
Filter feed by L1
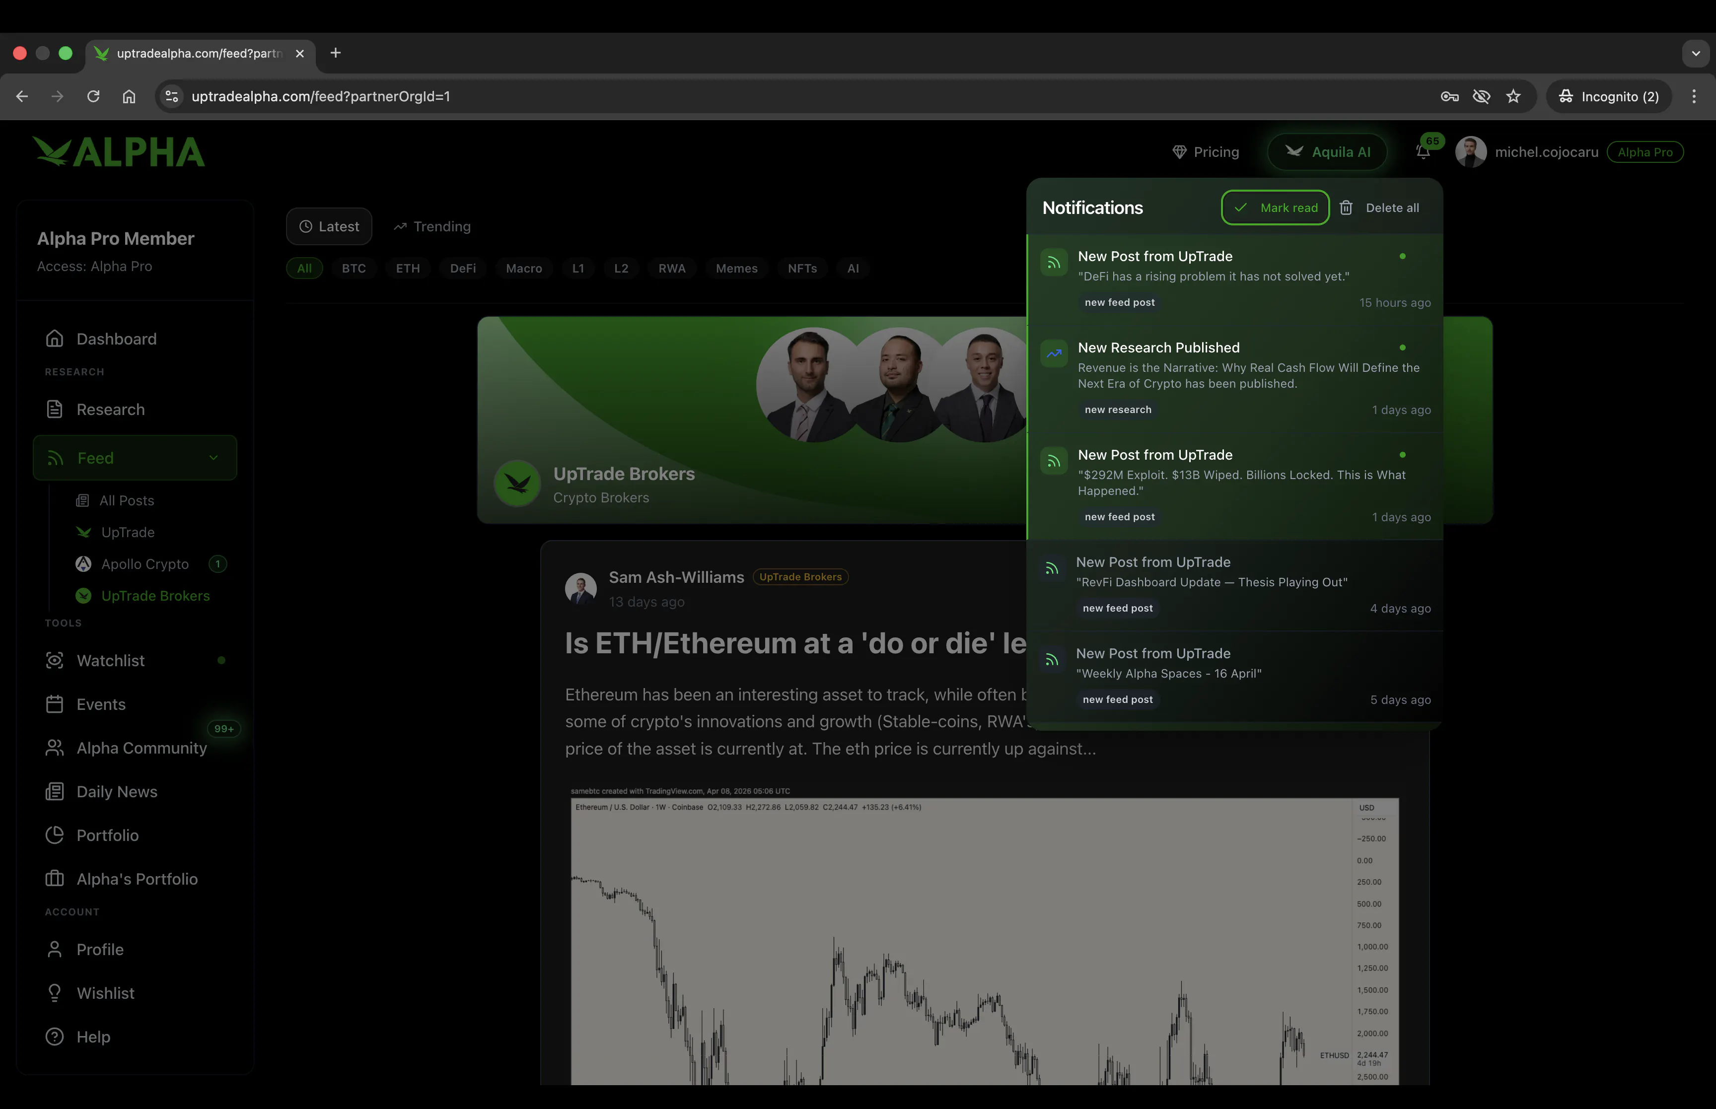(x=578, y=268)
